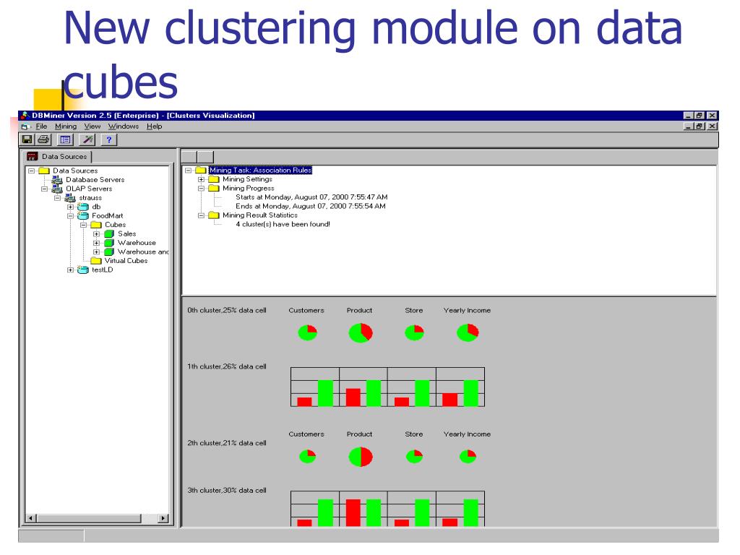Click the first blank tab button above results
The image size is (740, 555).
189,157
